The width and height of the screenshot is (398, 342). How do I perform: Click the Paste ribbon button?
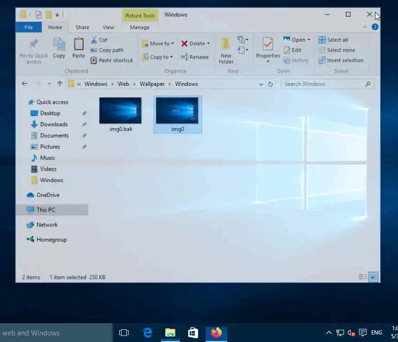(x=78, y=48)
